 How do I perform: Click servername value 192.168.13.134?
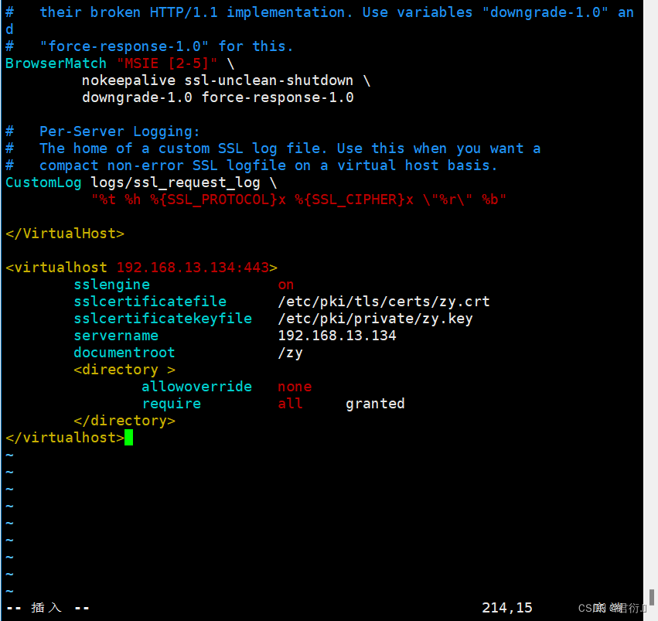337,336
